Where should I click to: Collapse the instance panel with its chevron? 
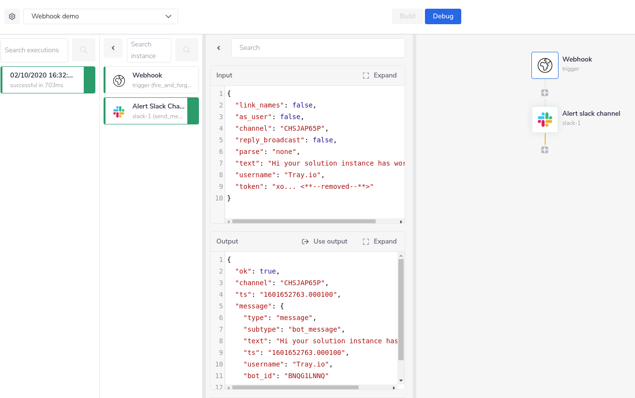(113, 48)
